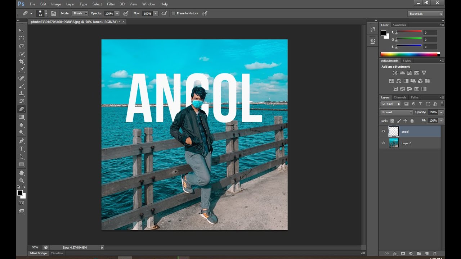Switch to the Swatches tab
The width and height of the screenshot is (461, 259).
coord(399,25)
